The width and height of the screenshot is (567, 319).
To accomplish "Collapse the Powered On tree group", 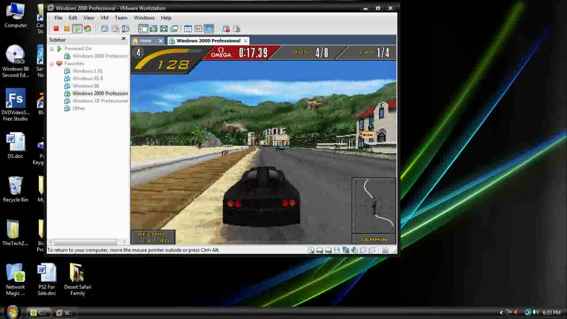I will 52,49.
